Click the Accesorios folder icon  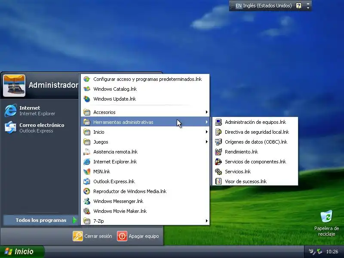[87, 112]
